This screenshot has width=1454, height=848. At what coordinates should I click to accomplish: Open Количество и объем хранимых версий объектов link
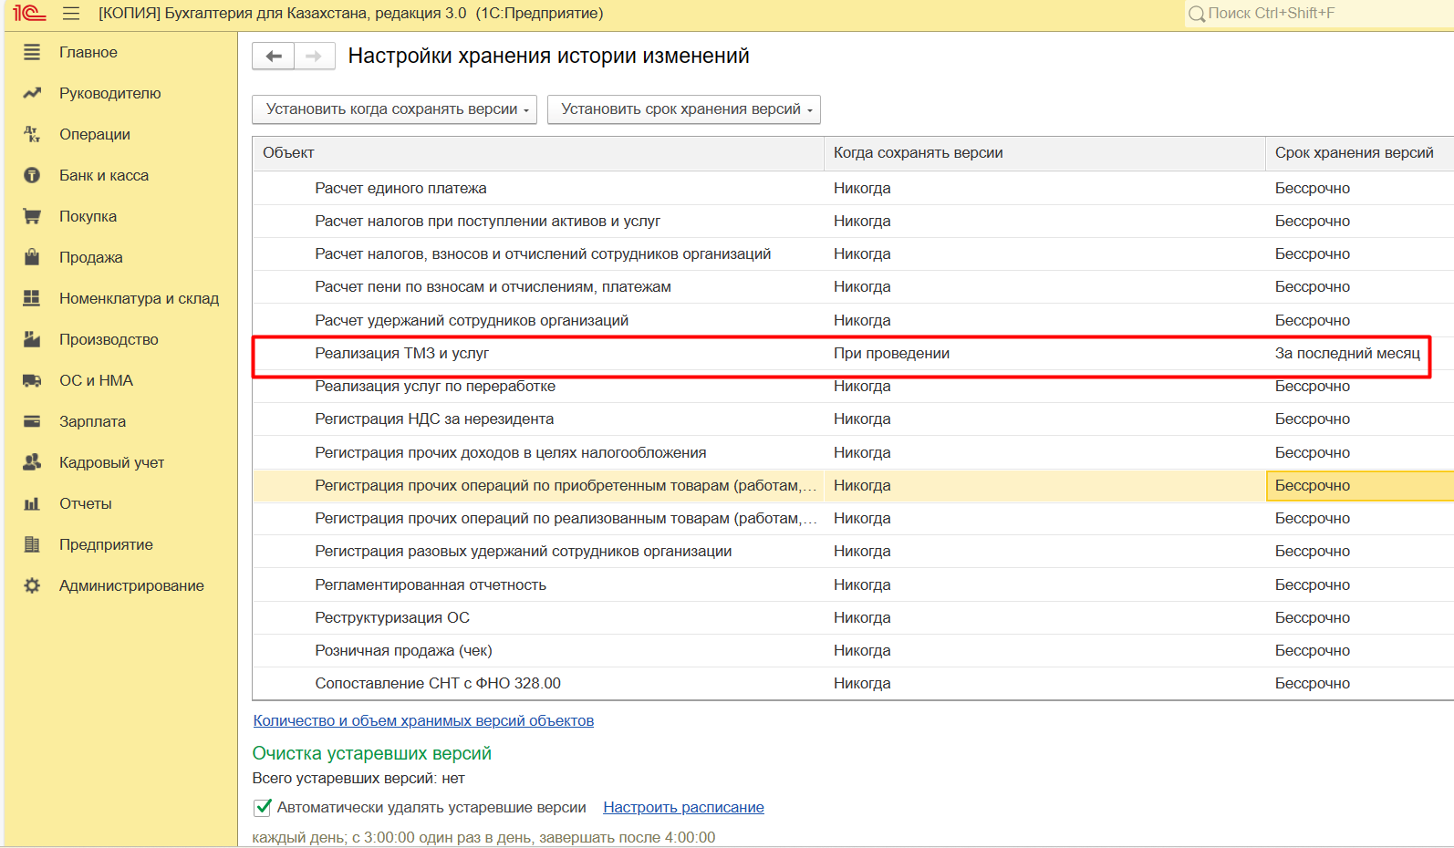coord(423,720)
